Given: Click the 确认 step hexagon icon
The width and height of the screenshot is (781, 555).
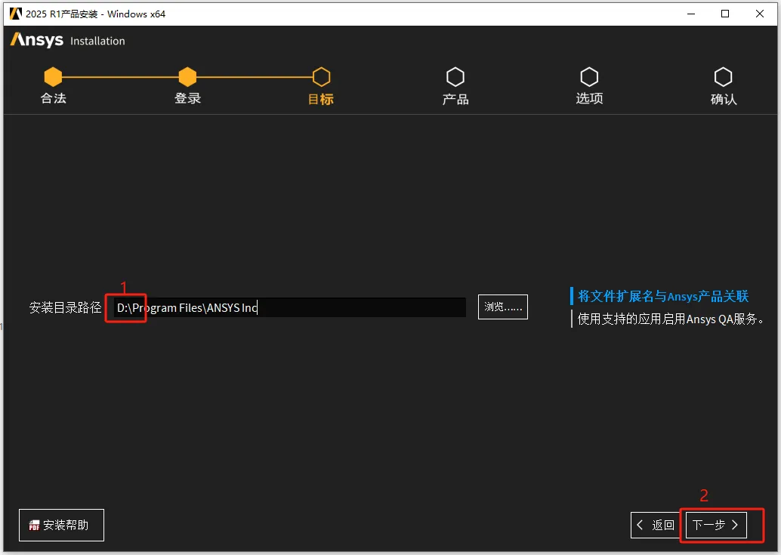Looking at the screenshot, I should 724,77.
